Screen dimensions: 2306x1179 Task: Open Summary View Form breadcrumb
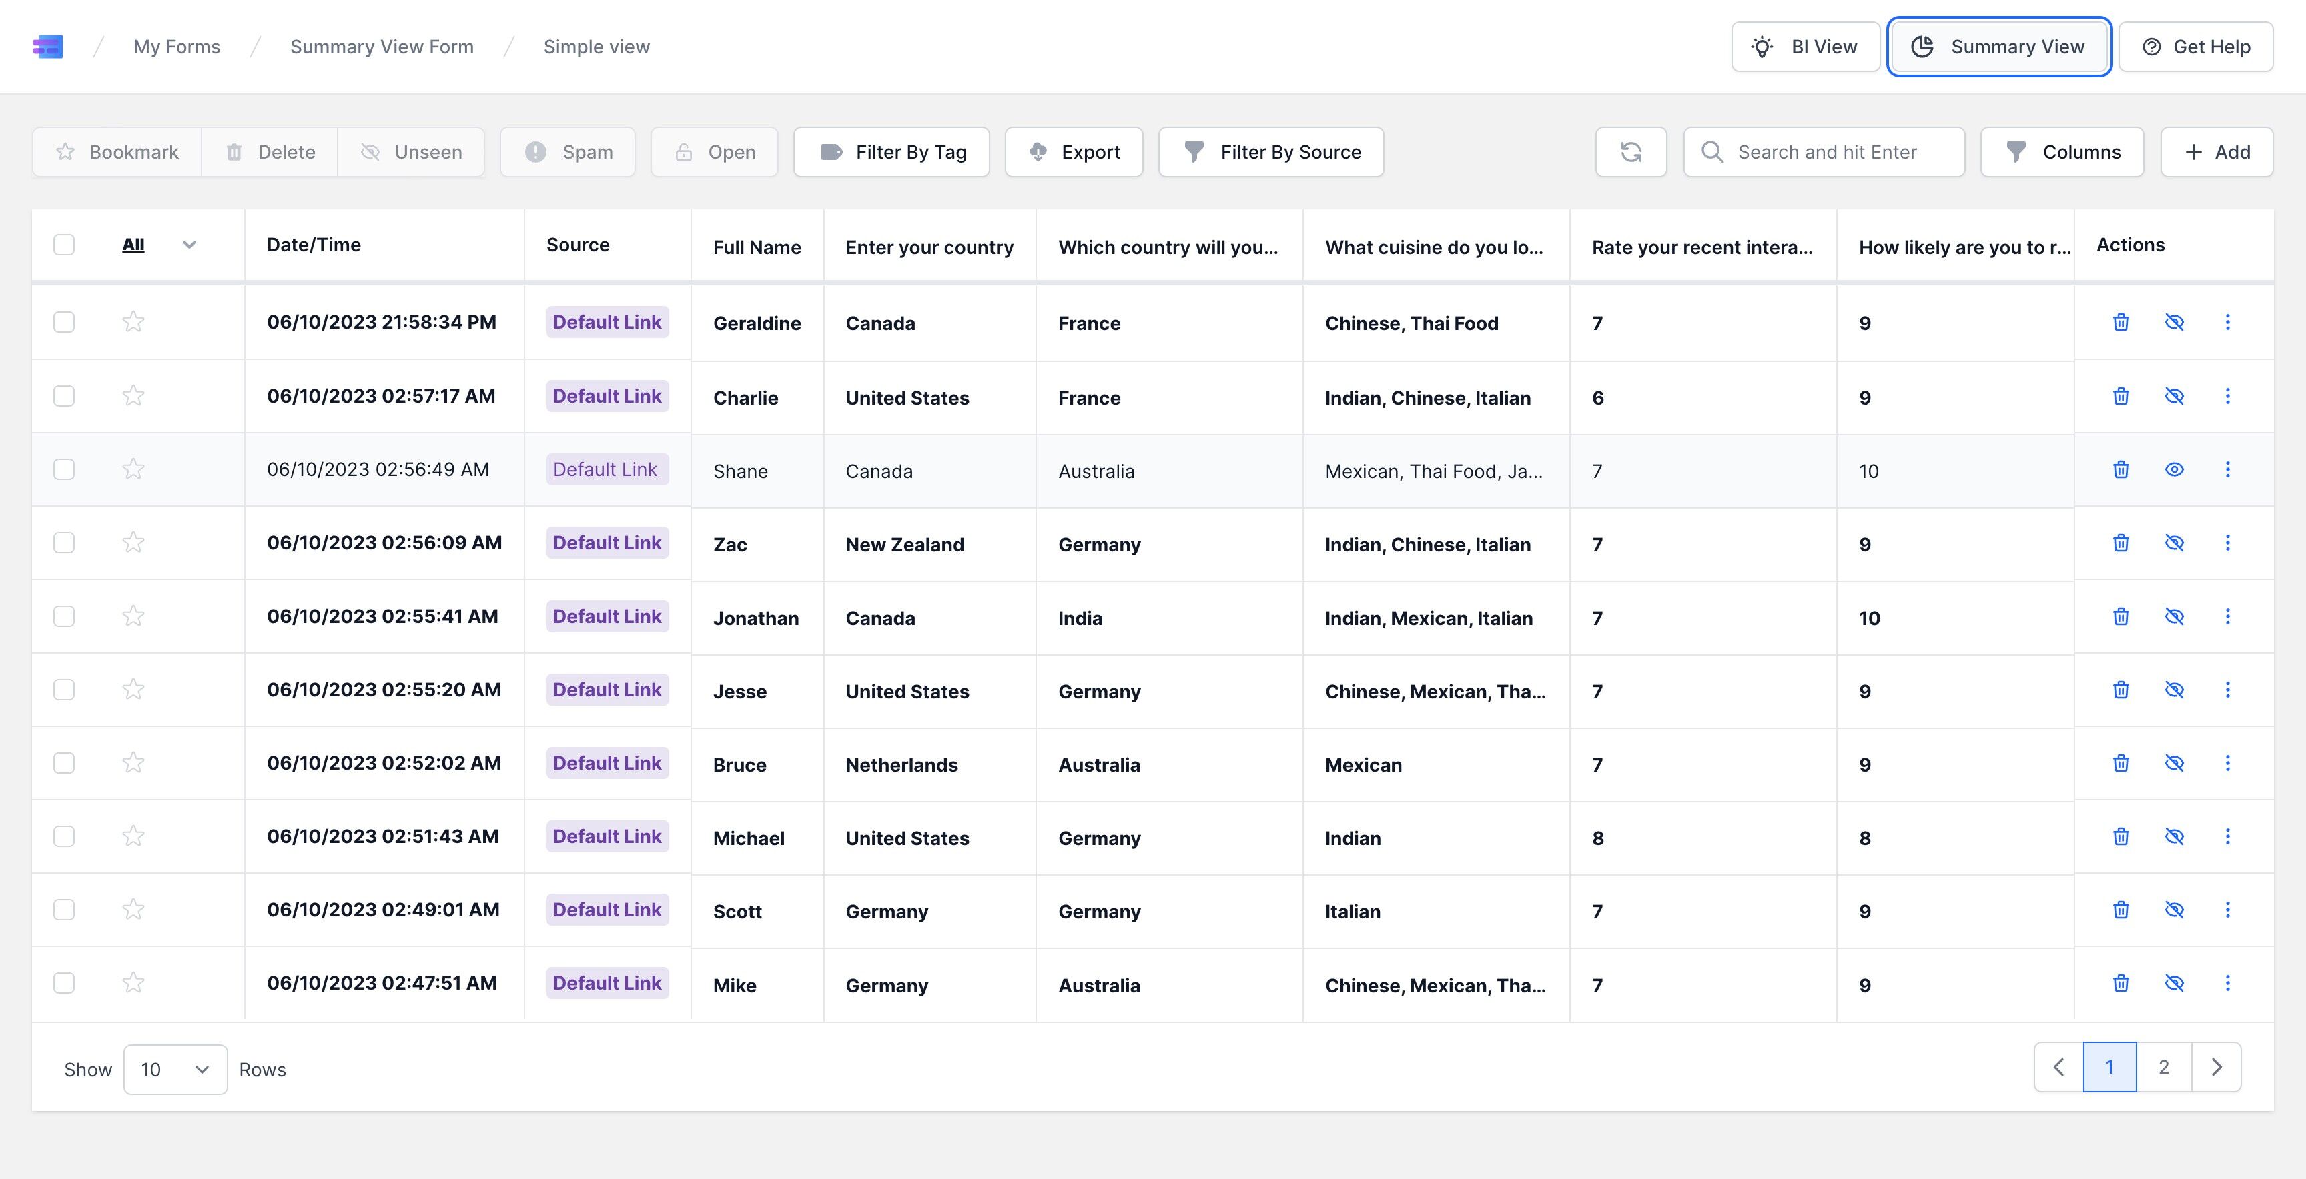point(382,47)
